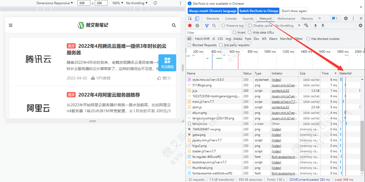The image size is (365, 182).
Task: Open the hamburger menu on the webpage
Action: [x=11, y=26]
